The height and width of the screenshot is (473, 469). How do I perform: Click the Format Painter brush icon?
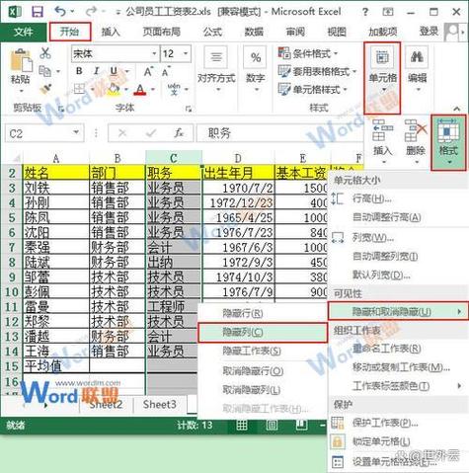45,88
